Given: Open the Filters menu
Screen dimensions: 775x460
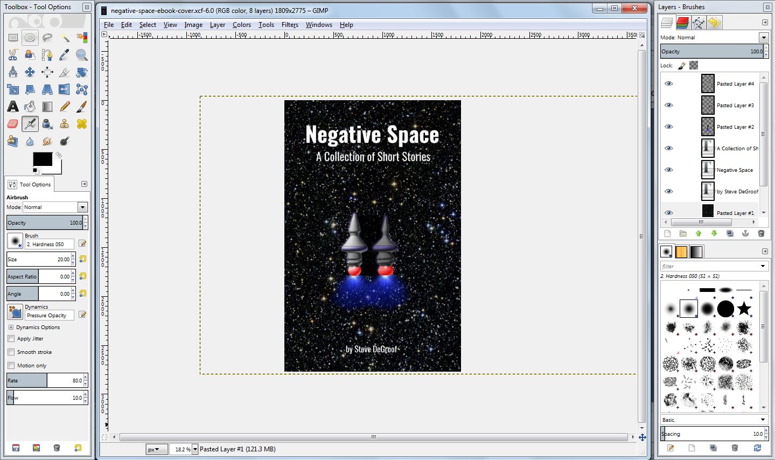Looking at the screenshot, I should click(290, 25).
